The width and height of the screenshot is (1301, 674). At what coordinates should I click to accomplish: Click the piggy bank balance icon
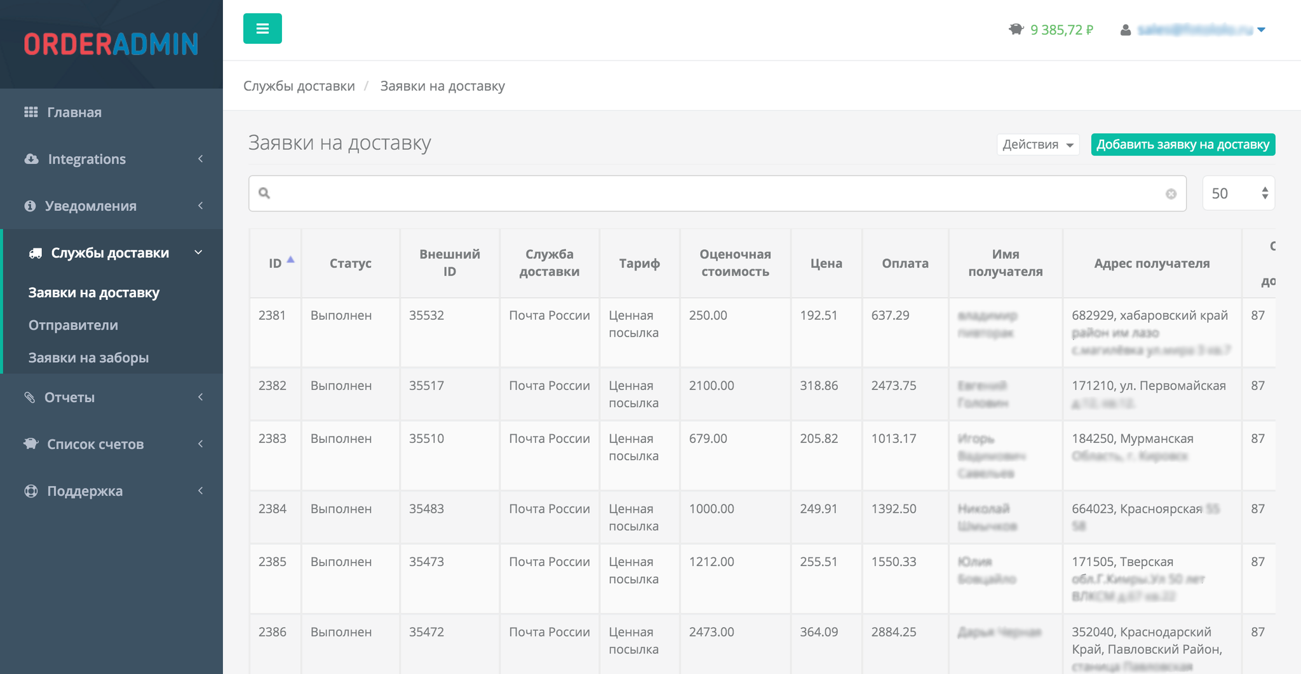(x=1016, y=29)
